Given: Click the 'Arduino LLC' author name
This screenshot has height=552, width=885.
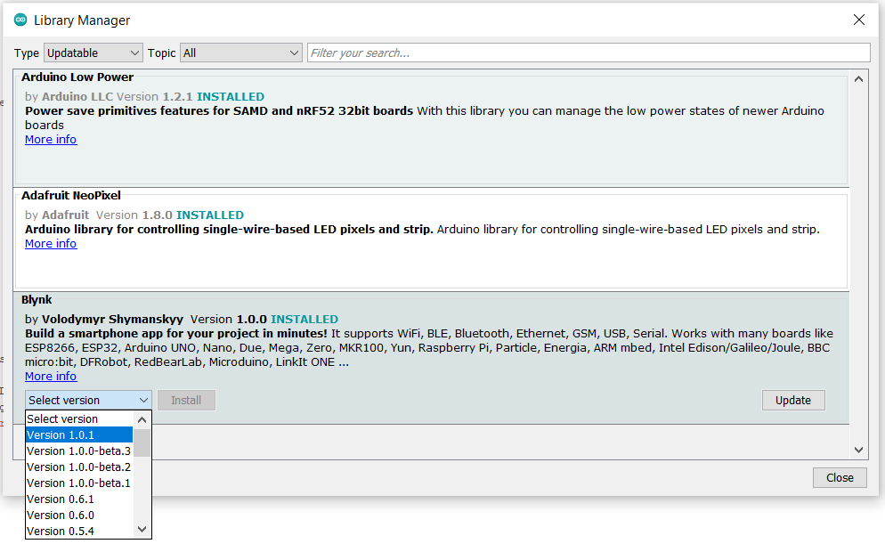Looking at the screenshot, I should coord(77,96).
